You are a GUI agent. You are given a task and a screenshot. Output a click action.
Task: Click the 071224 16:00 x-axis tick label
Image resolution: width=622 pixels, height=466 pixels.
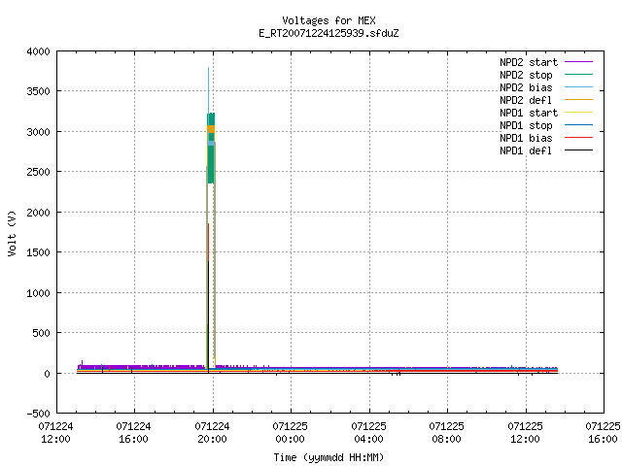click(134, 433)
